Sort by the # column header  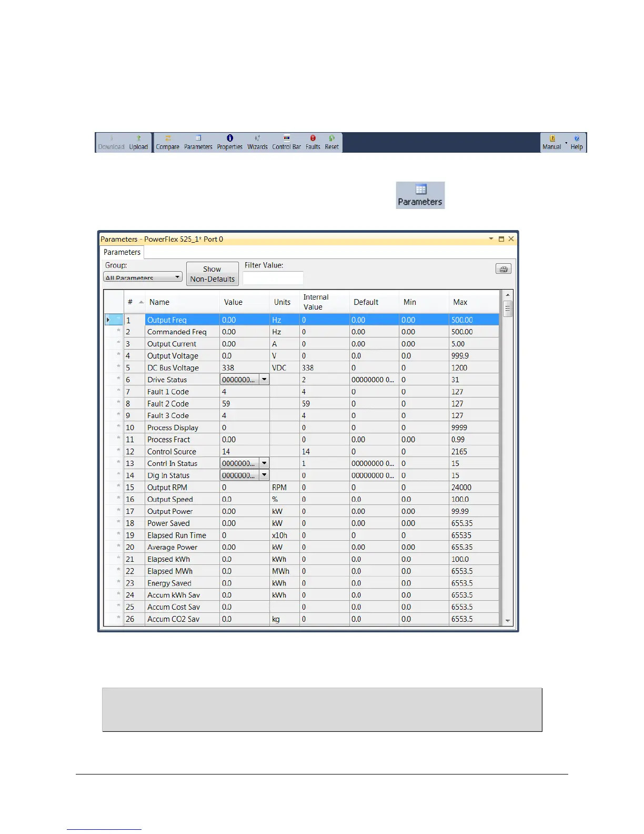pyautogui.click(x=134, y=302)
